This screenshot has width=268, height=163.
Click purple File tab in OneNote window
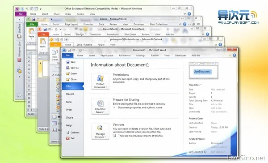(21, 14)
